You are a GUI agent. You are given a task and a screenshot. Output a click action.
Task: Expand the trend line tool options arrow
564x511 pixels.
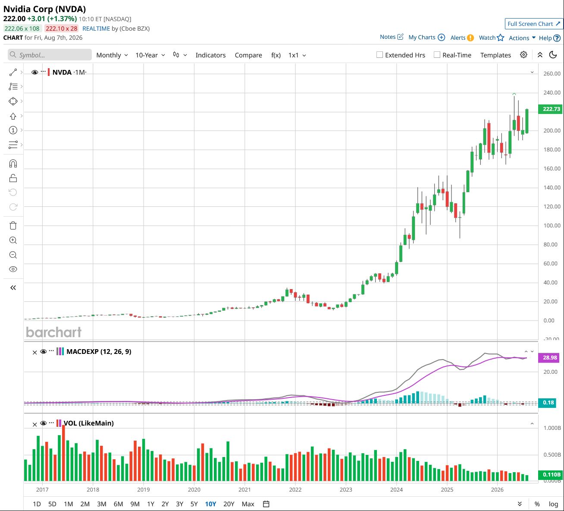point(22,72)
